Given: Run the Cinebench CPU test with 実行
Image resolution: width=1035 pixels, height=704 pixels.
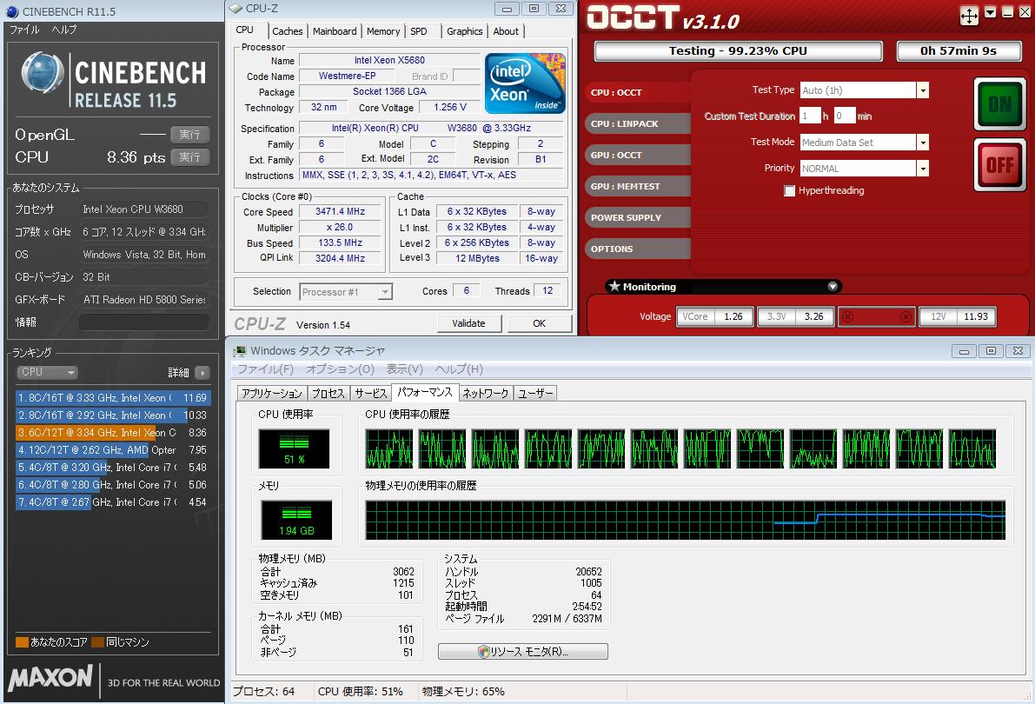Looking at the screenshot, I should pos(189,157).
